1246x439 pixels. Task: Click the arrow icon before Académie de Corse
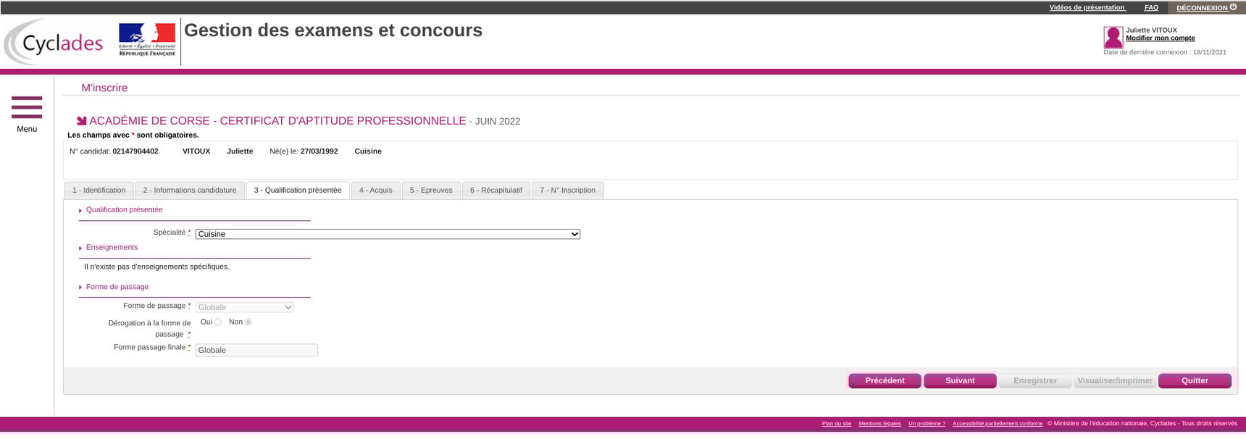click(82, 121)
